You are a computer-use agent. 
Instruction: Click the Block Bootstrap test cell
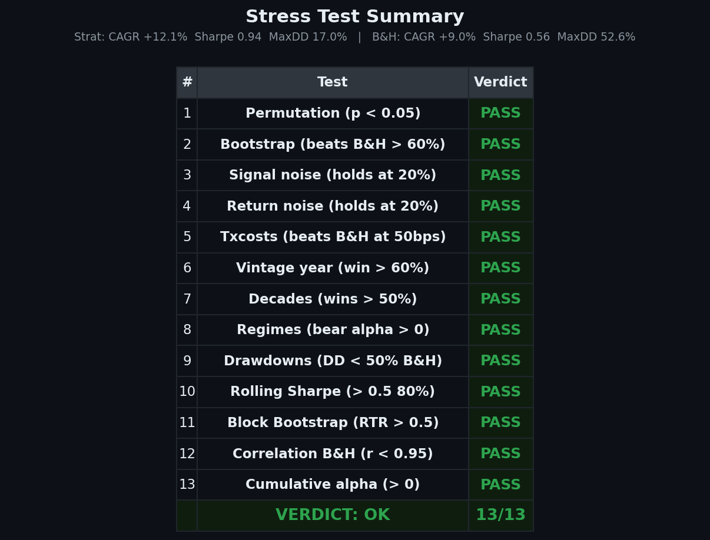tap(333, 423)
